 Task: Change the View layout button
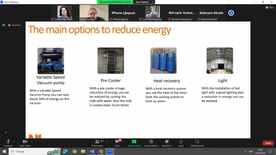click(270, 7)
